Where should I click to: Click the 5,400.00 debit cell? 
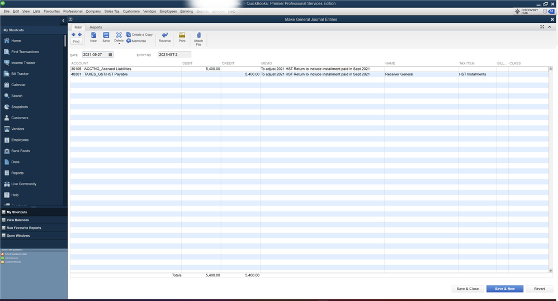pos(201,69)
